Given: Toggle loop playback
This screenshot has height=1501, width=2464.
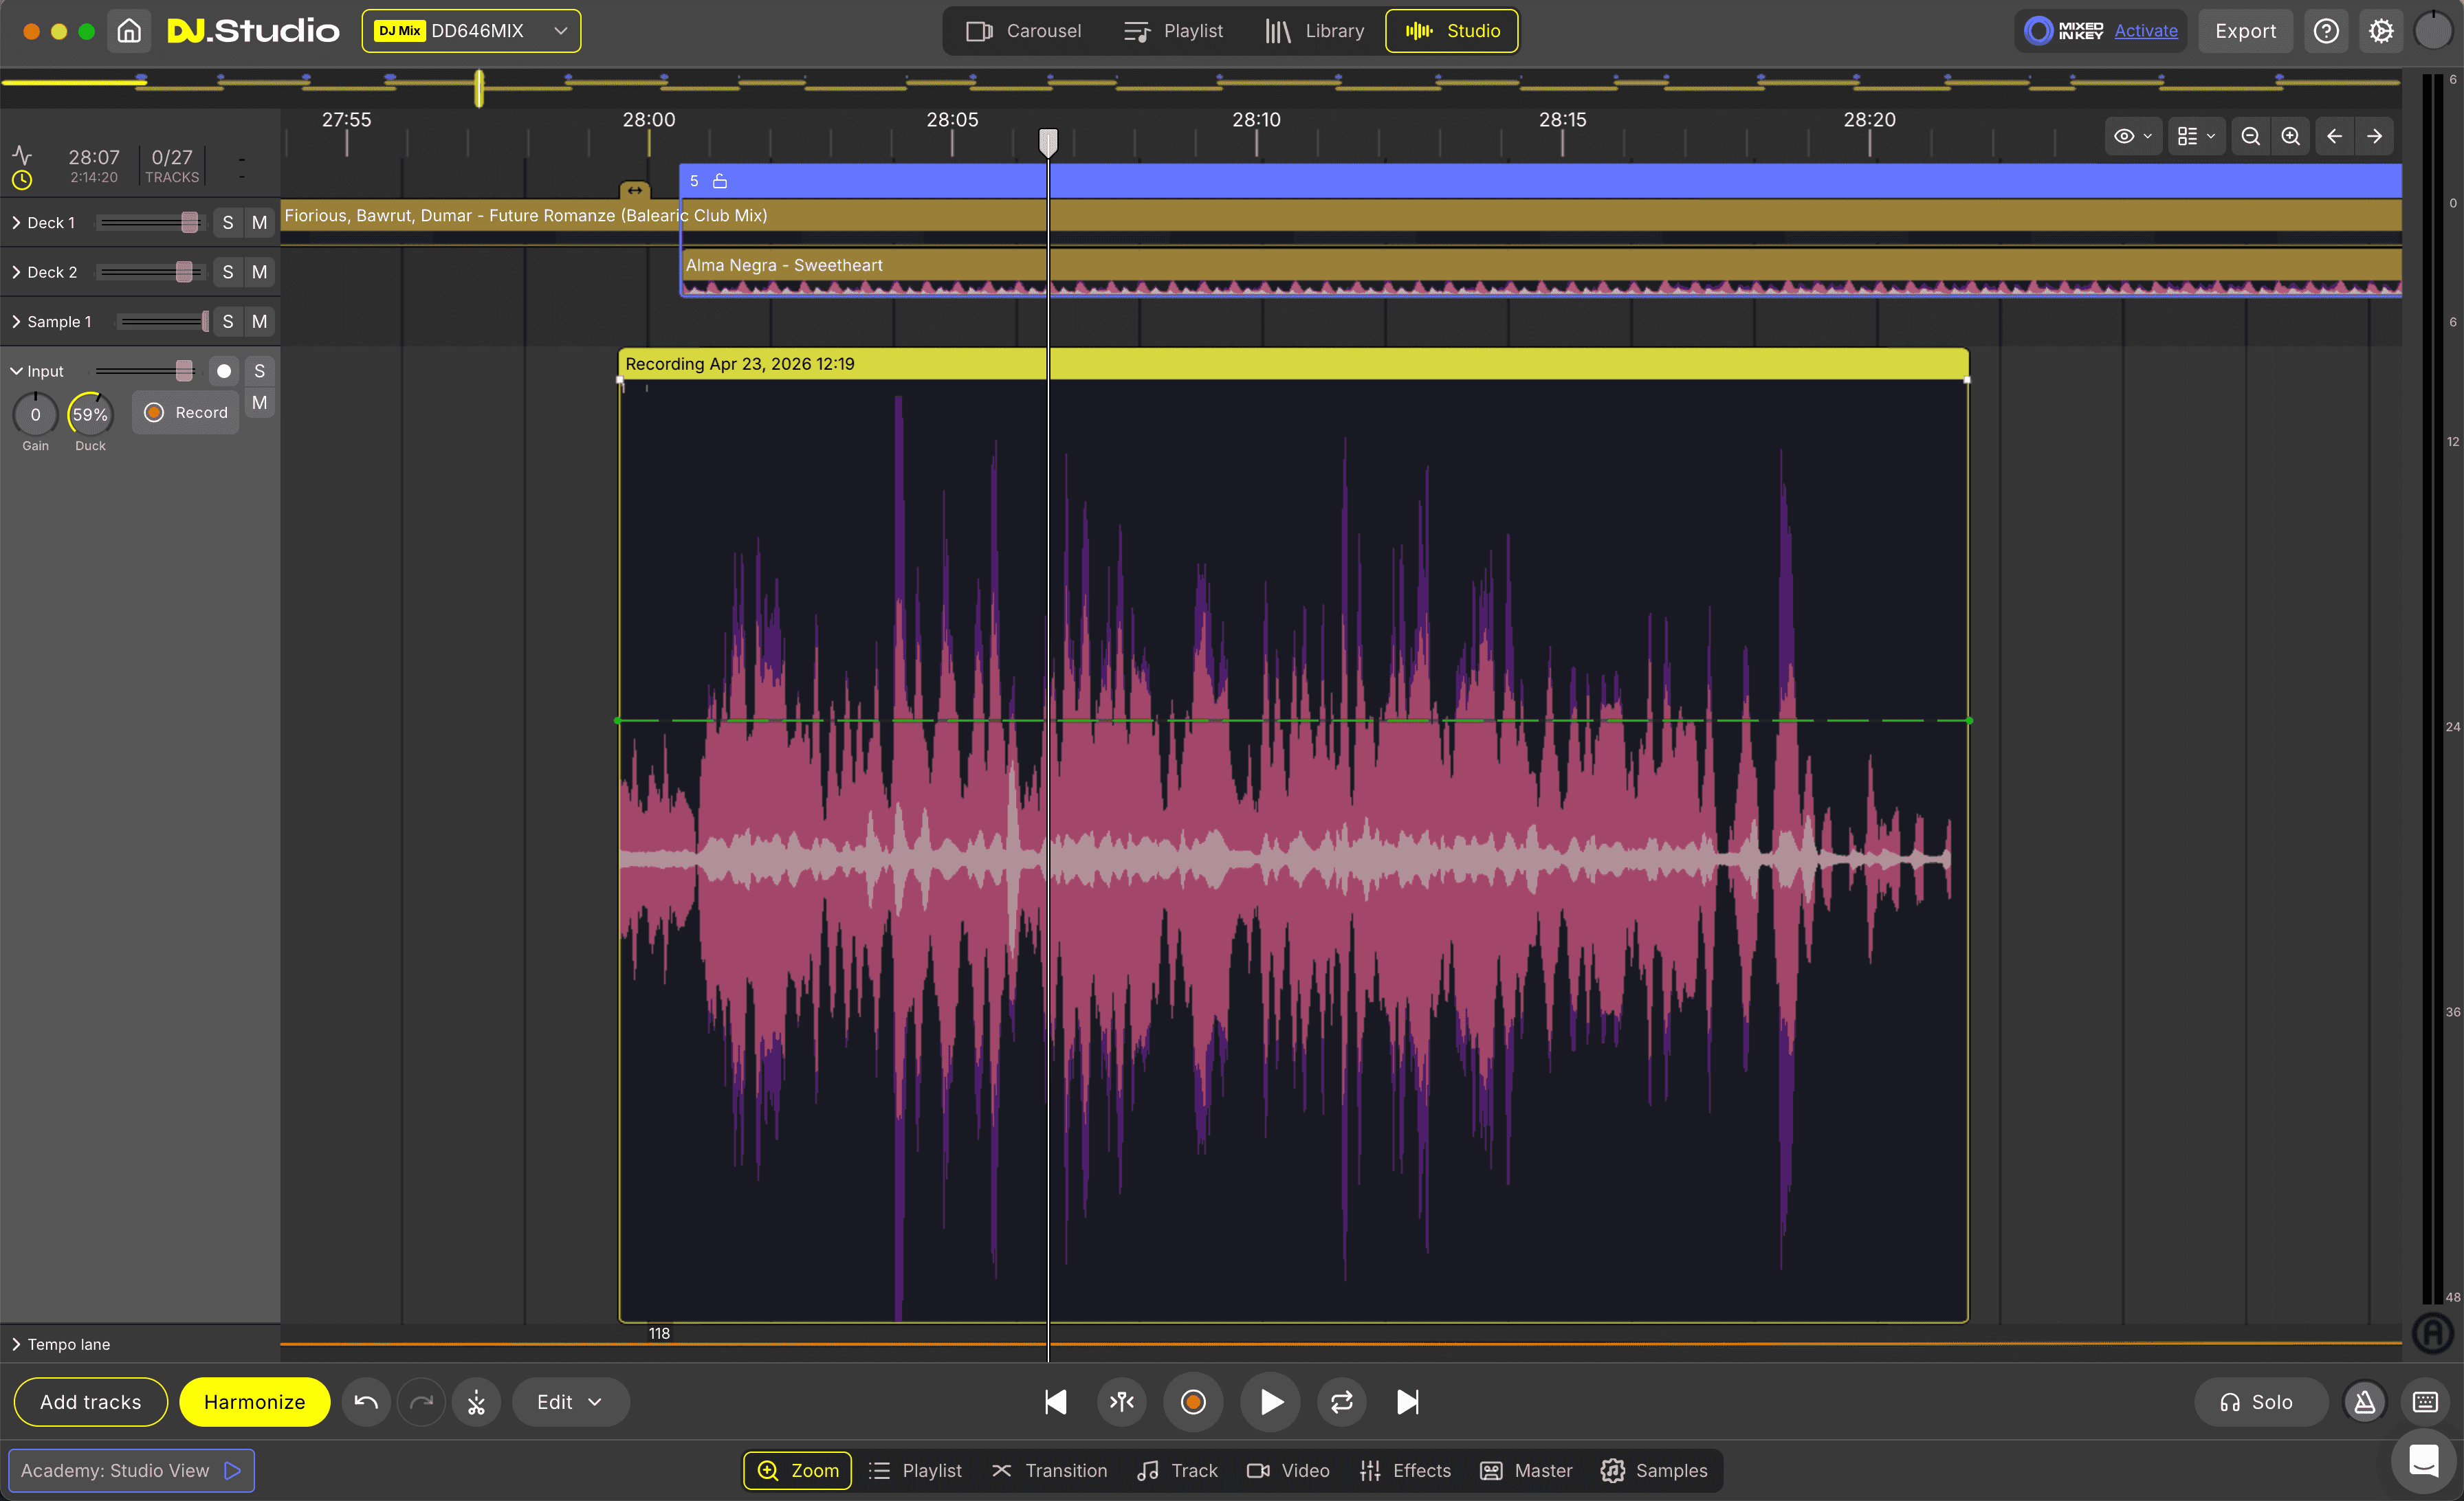Looking at the screenshot, I should [1342, 1402].
